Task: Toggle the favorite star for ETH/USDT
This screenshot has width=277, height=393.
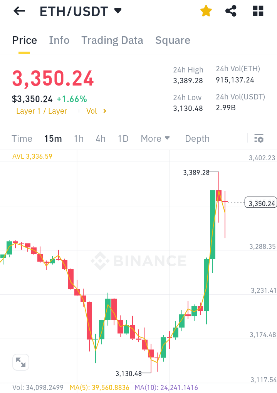Action: tap(206, 11)
